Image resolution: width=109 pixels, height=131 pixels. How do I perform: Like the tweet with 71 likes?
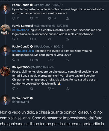(x=49, y=60)
